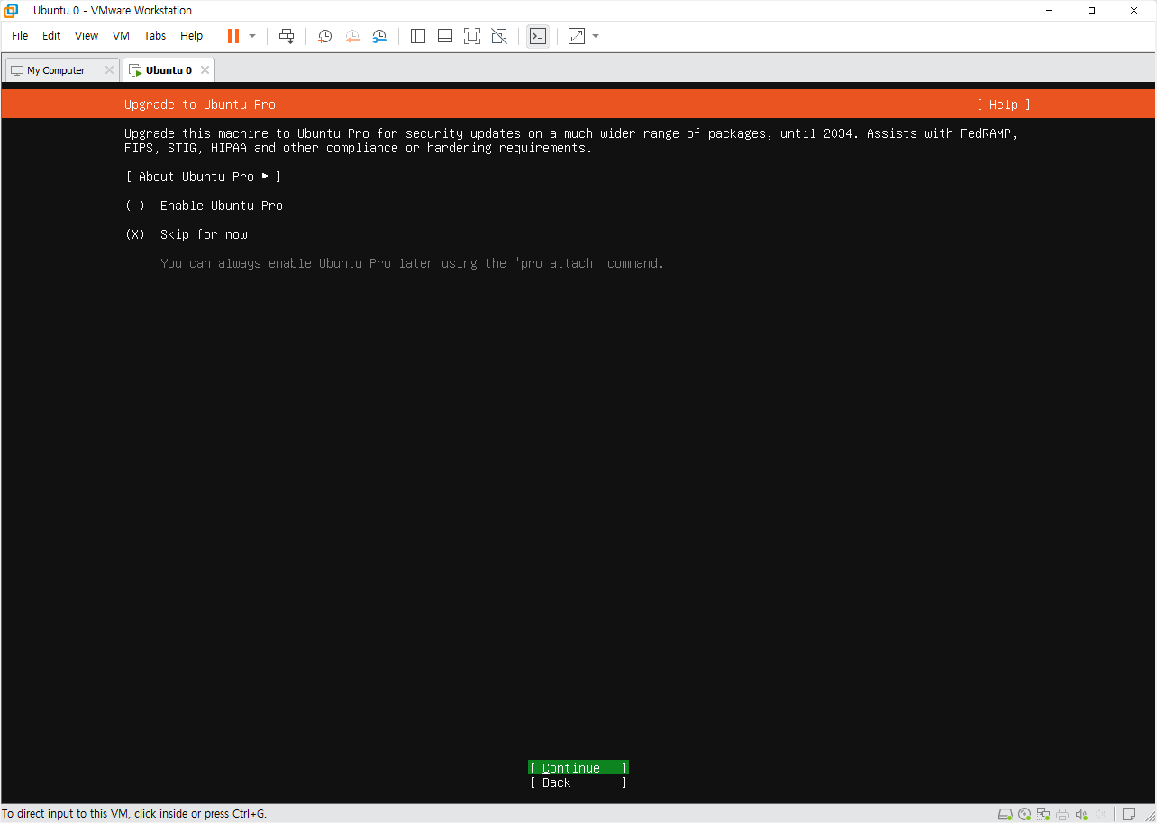The image size is (1157, 823).
Task: Close the Ubuntu 0 tab
Action: pyautogui.click(x=205, y=70)
